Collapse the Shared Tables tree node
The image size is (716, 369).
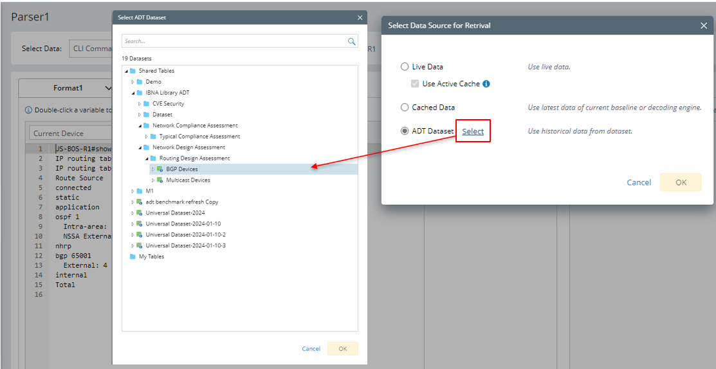[126, 71]
